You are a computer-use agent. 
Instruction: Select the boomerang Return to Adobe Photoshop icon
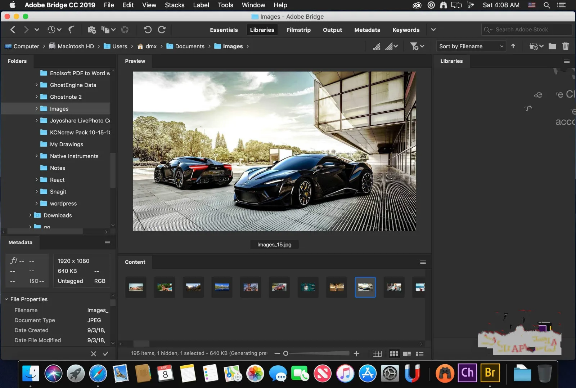pos(71,30)
